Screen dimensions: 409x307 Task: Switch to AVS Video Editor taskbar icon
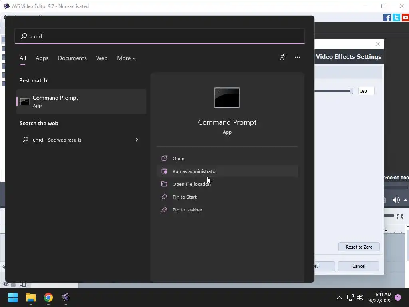point(66,297)
